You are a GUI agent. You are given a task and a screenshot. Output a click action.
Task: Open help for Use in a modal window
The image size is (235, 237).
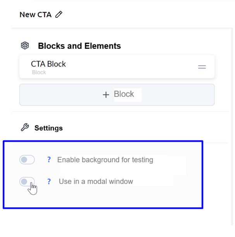pyautogui.click(x=49, y=181)
